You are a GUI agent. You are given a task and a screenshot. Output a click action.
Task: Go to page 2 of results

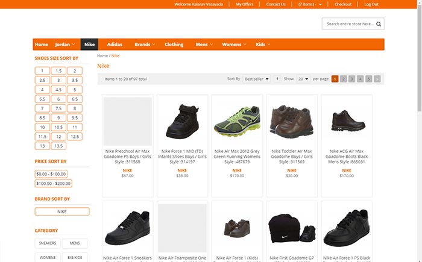[343, 79]
